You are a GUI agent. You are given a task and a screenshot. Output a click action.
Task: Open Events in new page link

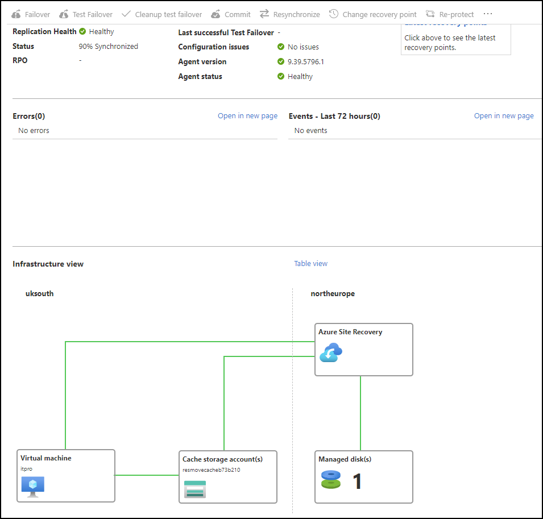(x=504, y=116)
